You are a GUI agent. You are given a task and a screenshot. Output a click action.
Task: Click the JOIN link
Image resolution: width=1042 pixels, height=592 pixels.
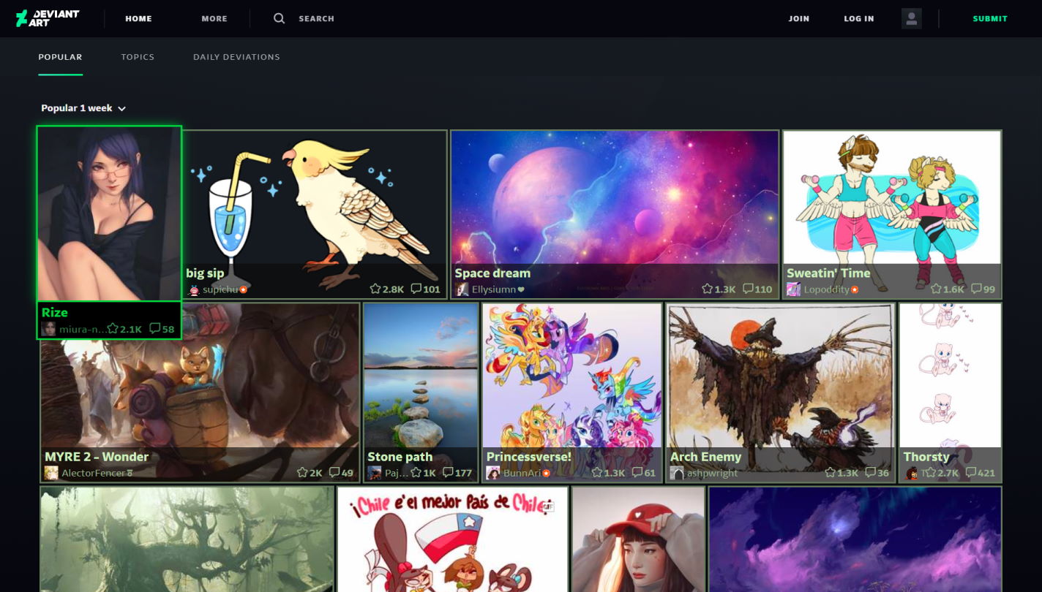(799, 18)
